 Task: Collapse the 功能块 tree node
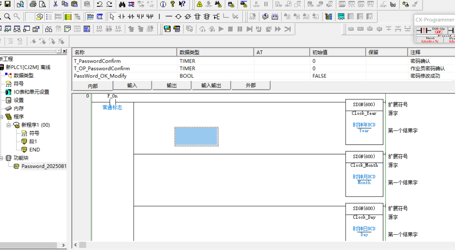pyautogui.click(x=1, y=158)
